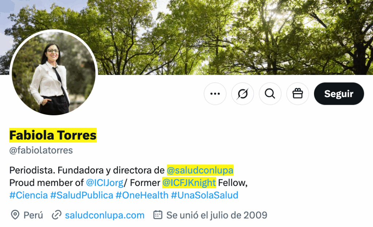
Task: Click the @fabiolatorres username handle
Action: tap(41, 150)
